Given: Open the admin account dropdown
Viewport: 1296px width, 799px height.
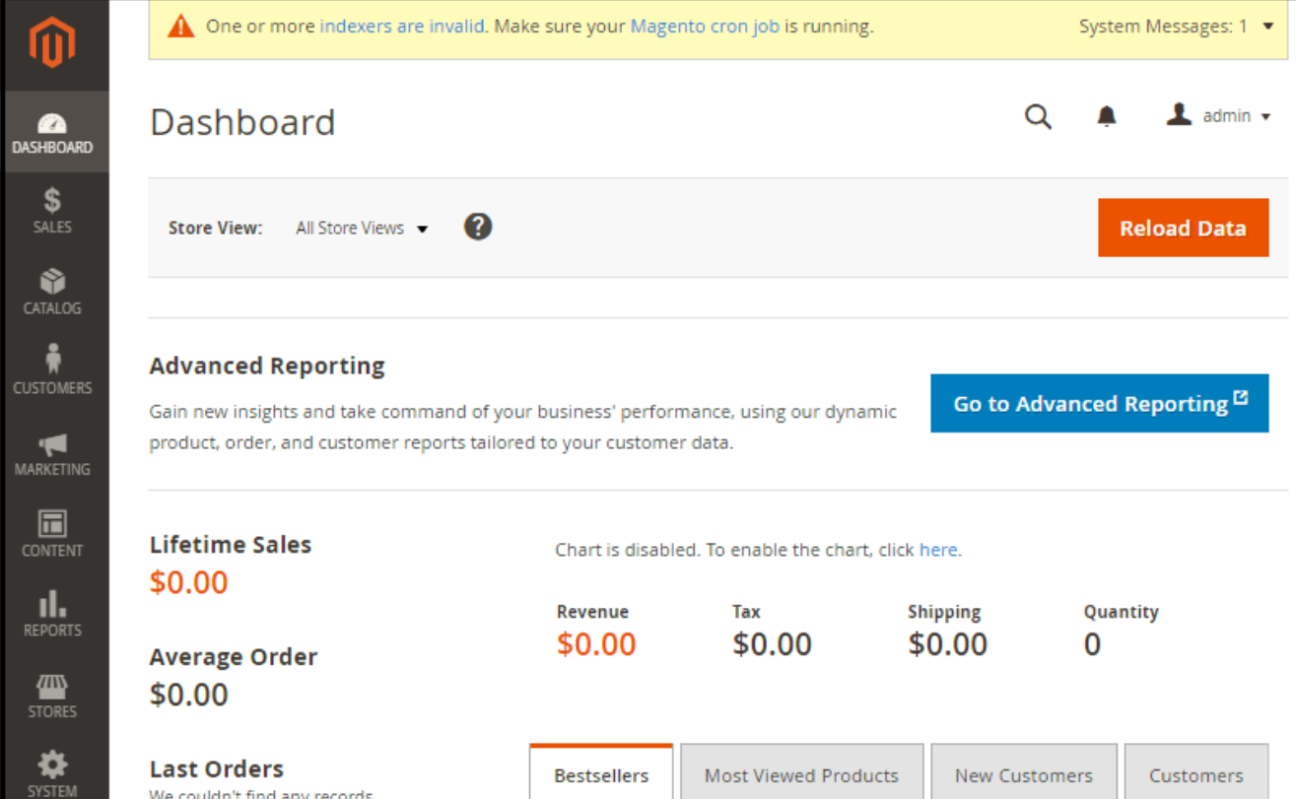Looking at the screenshot, I should click(1219, 116).
